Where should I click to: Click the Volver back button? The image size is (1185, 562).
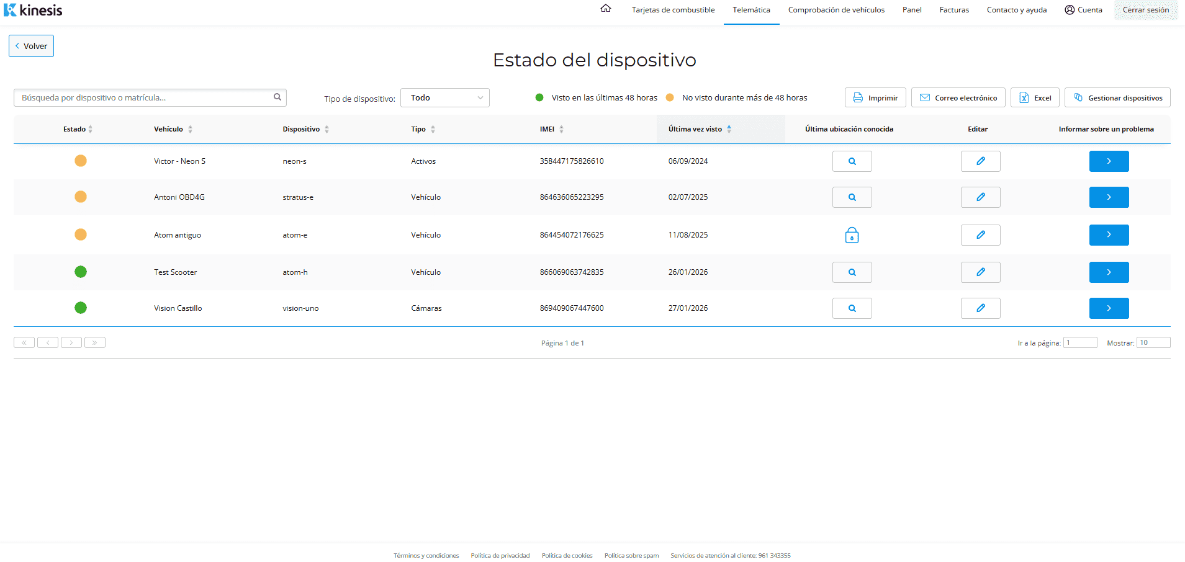pos(31,46)
